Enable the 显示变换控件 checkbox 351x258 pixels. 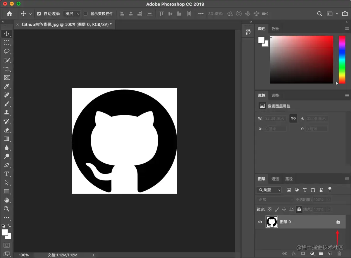click(85, 14)
